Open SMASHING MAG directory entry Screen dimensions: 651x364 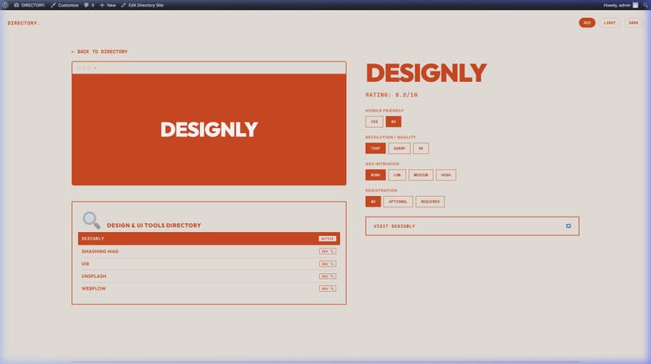tap(100, 252)
